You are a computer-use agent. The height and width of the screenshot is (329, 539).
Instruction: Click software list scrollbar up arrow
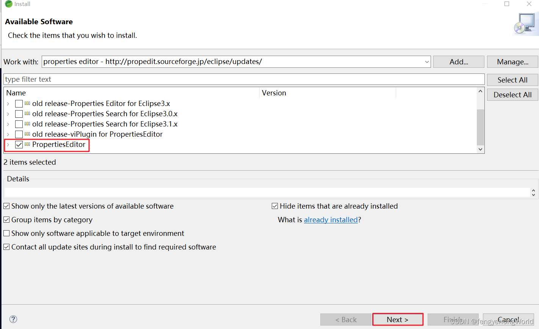point(480,91)
